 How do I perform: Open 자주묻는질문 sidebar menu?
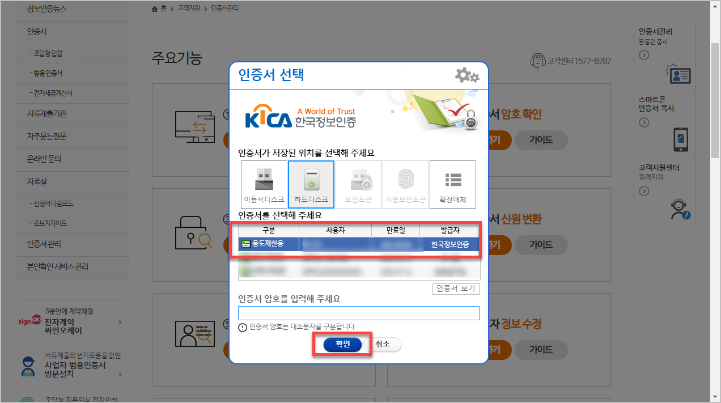46,137
